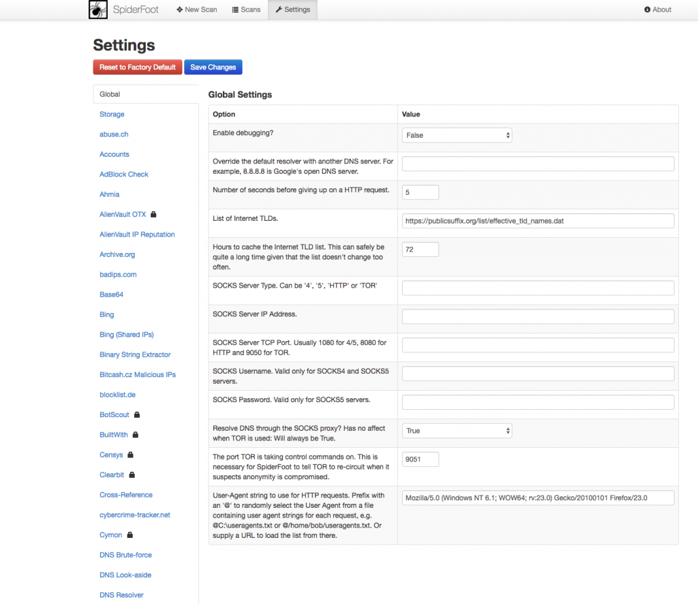This screenshot has height=604, width=698.
Task: Click the TOR control port field
Action: (420, 459)
